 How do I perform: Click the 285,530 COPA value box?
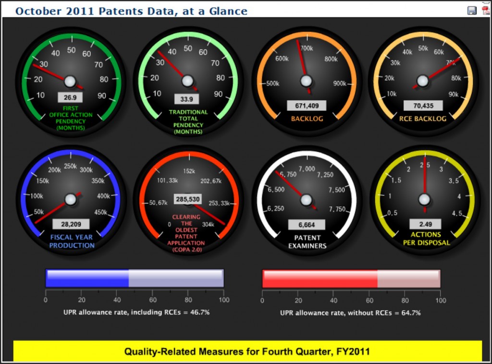[187, 199]
